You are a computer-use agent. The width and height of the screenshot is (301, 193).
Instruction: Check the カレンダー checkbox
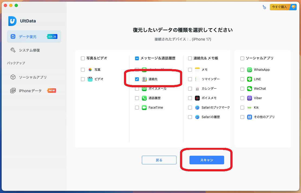190,89
